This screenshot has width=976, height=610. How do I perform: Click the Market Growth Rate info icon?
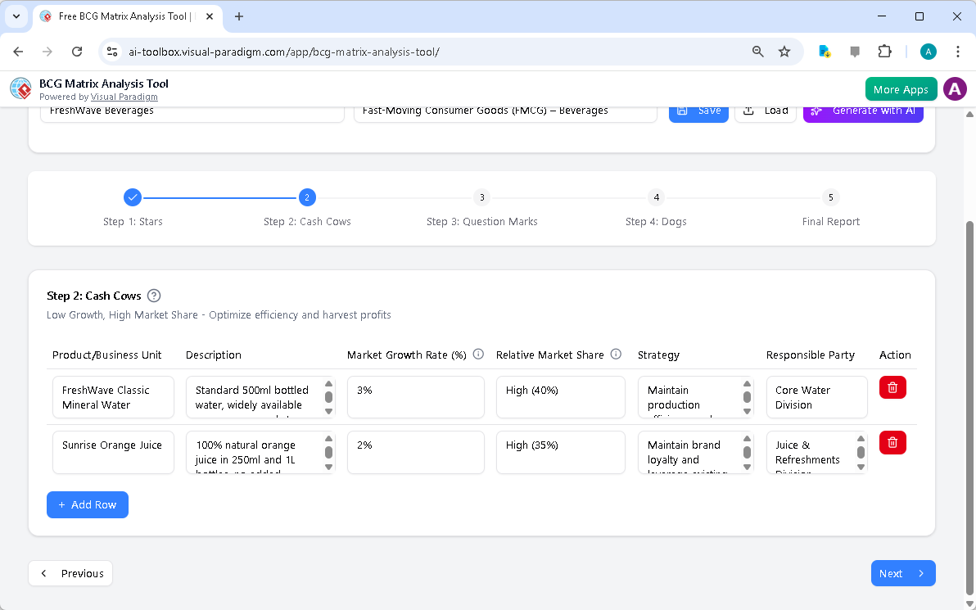tap(478, 354)
